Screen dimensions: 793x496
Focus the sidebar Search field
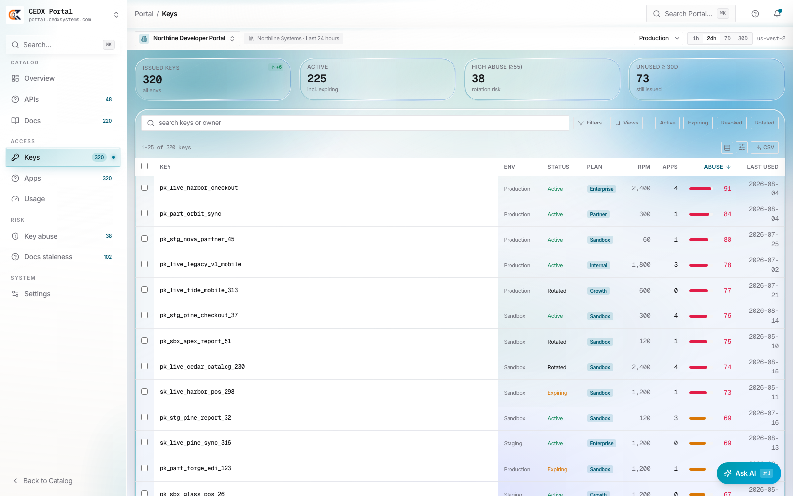click(63, 45)
